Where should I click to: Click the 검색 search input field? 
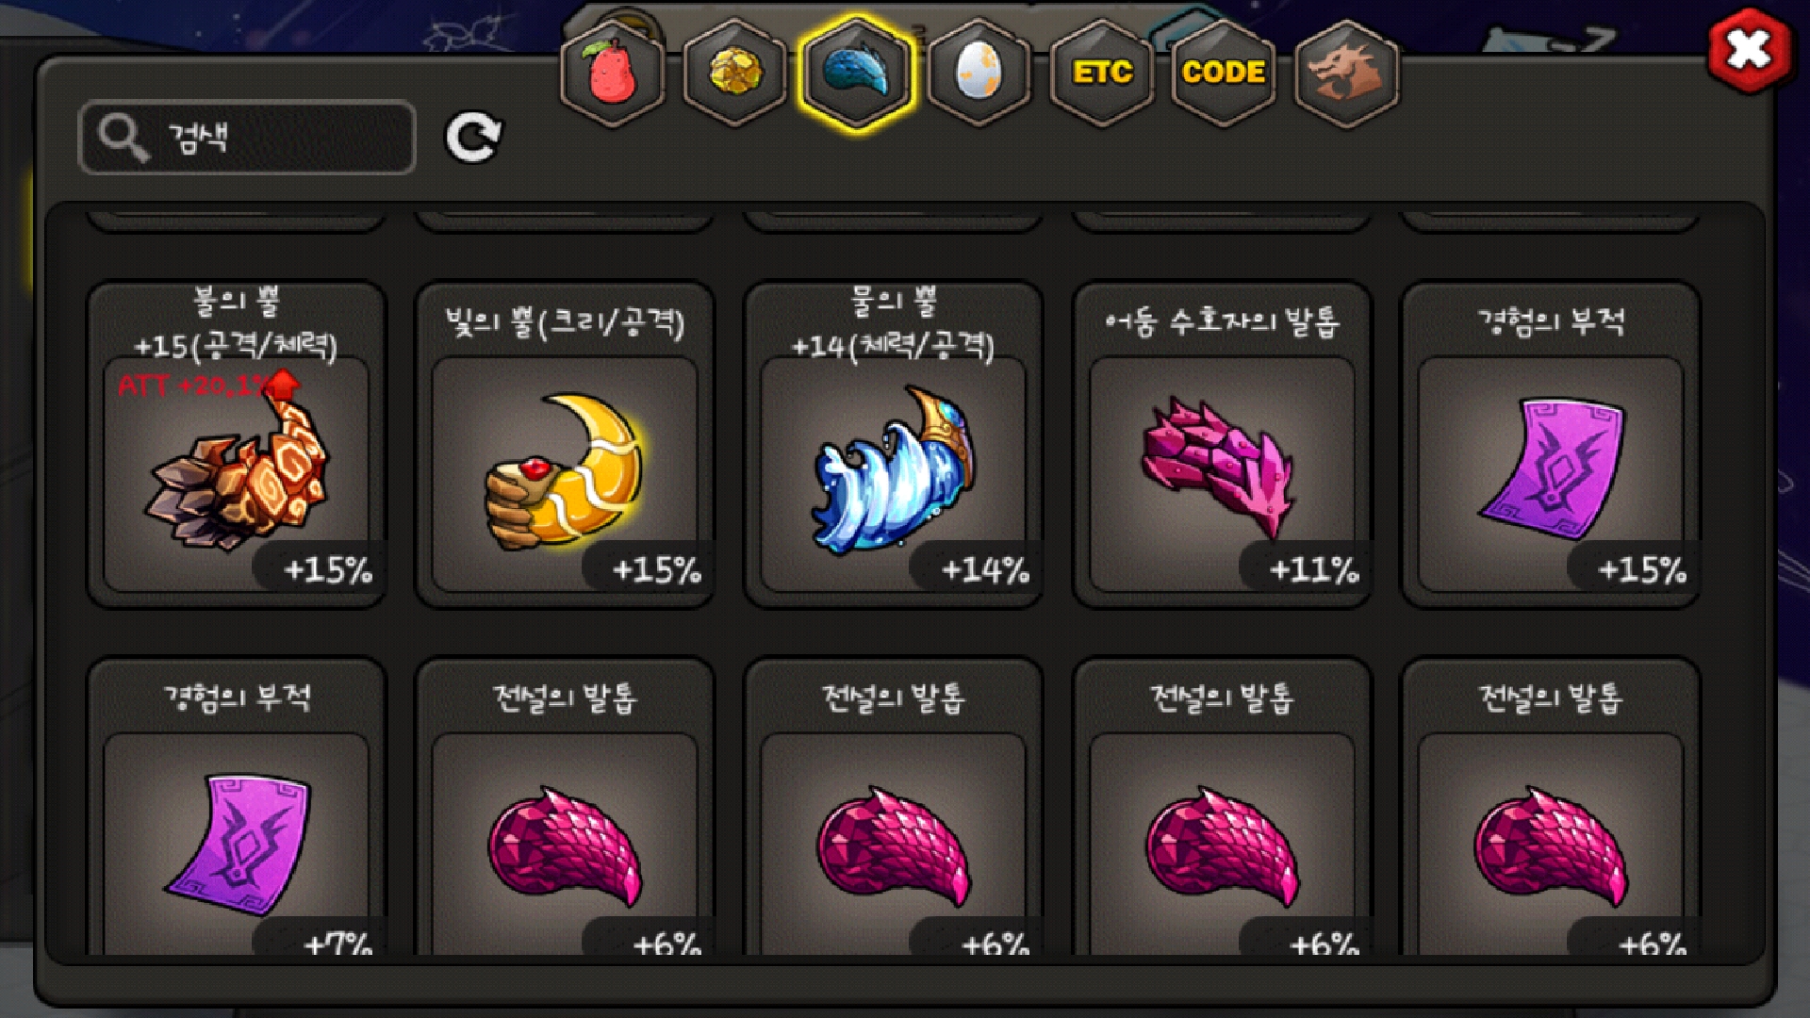[x=247, y=138]
